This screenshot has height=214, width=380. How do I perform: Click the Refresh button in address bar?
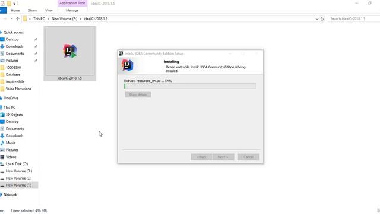tap(322, 18)
